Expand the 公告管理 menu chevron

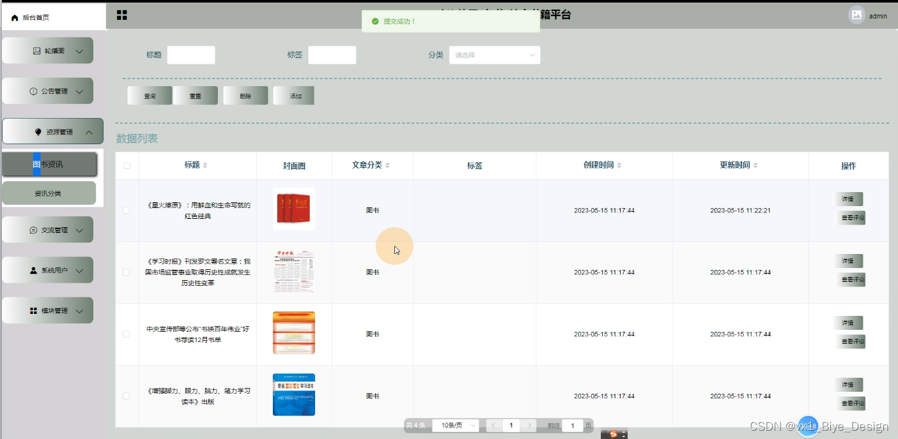(x=79, y=92)
